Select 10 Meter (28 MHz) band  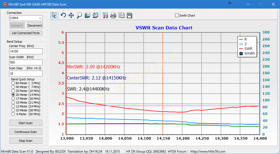pyautogui.click(x=26, y=110)
